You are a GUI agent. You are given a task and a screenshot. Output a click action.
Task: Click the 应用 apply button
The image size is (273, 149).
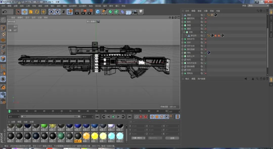172,138
